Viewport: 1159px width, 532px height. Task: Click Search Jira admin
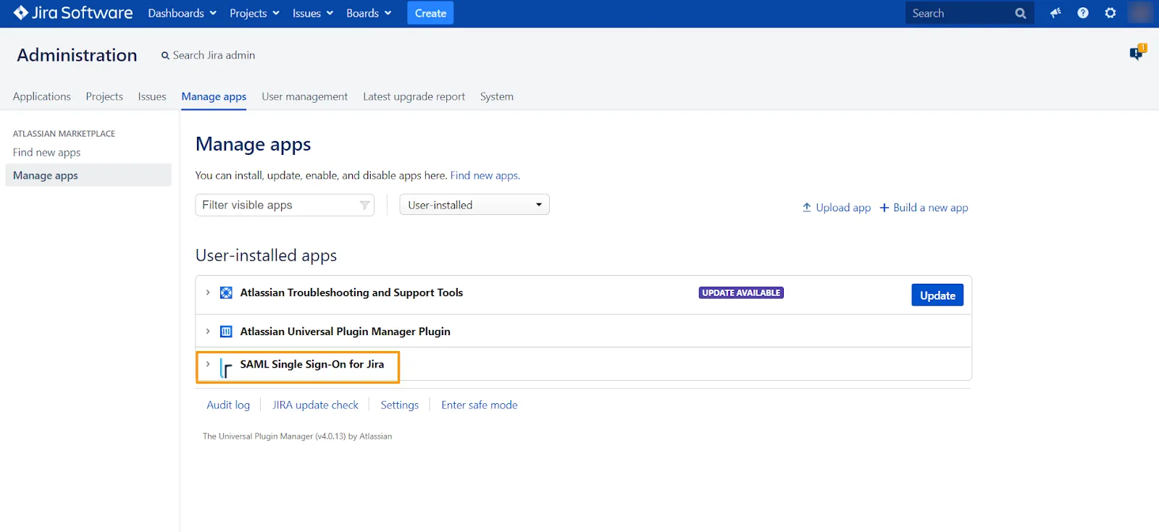pos(209,55)
